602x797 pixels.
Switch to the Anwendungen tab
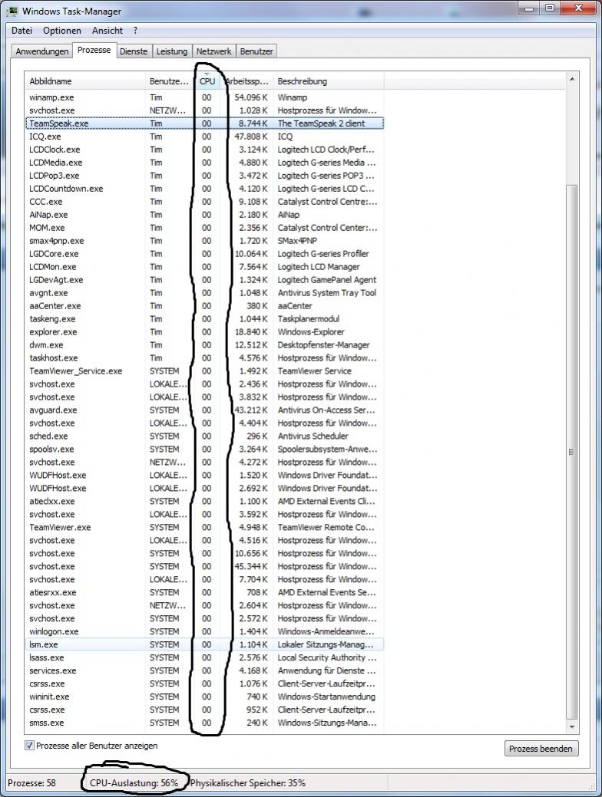click(41, 51)
